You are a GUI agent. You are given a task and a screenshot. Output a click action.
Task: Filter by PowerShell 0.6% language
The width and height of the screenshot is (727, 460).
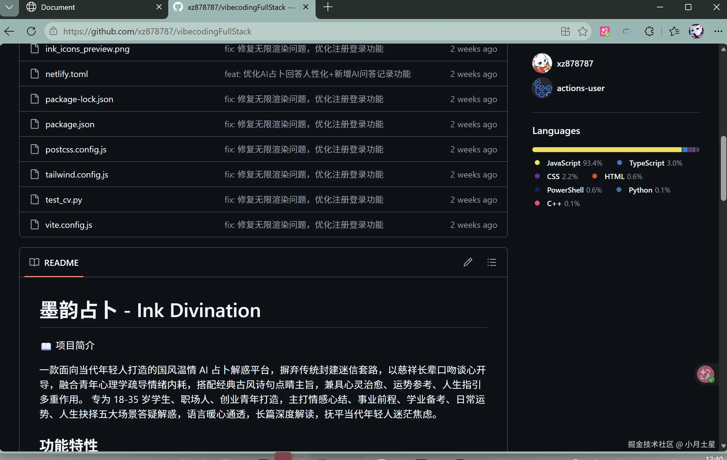pos(568,190)
